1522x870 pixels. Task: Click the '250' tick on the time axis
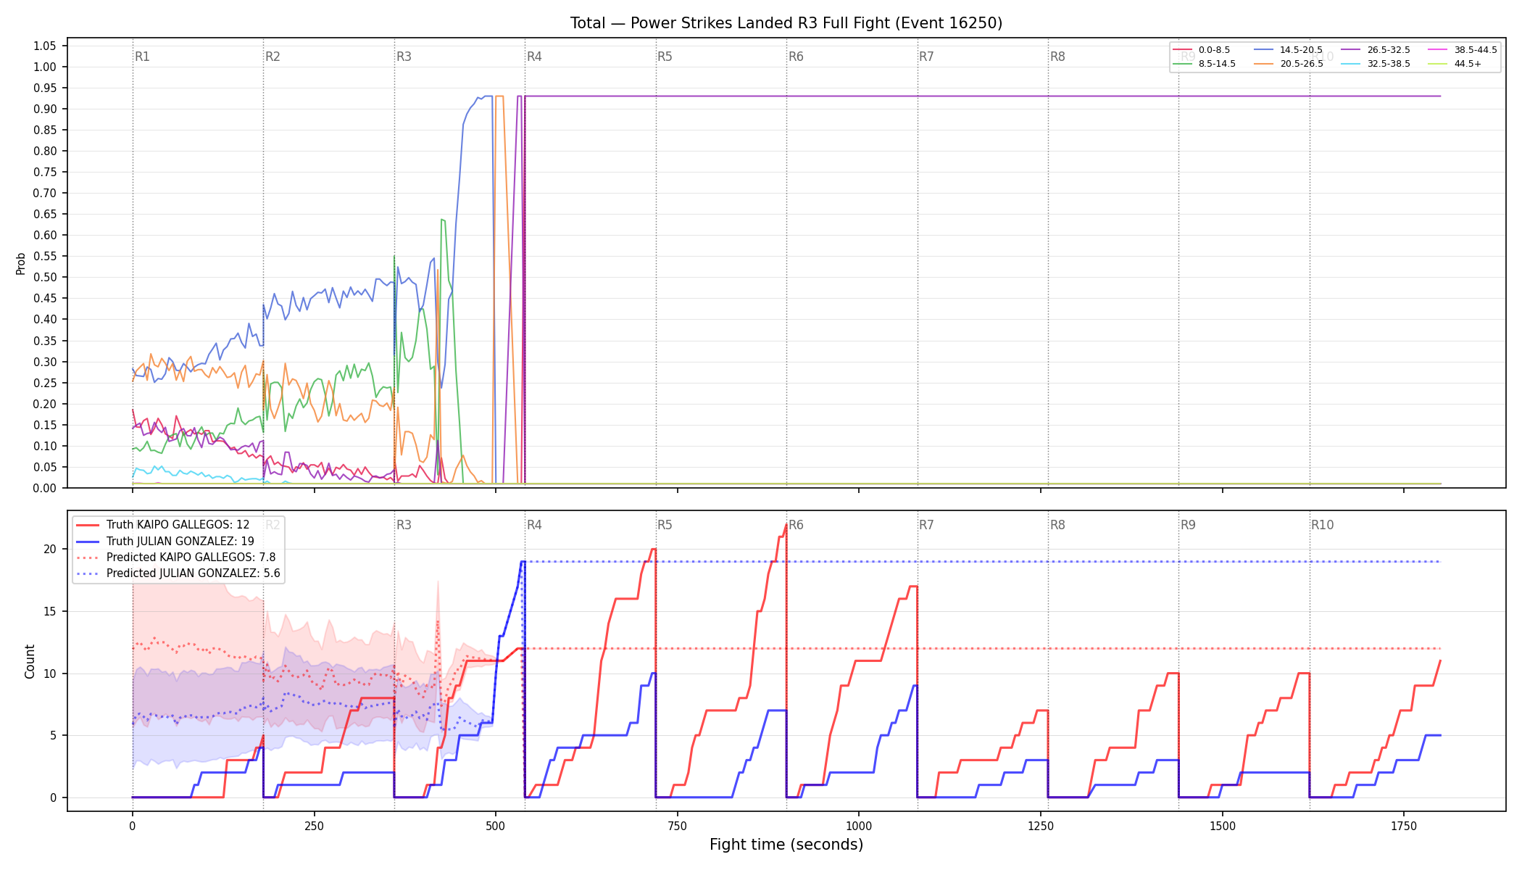click(314, 826)
